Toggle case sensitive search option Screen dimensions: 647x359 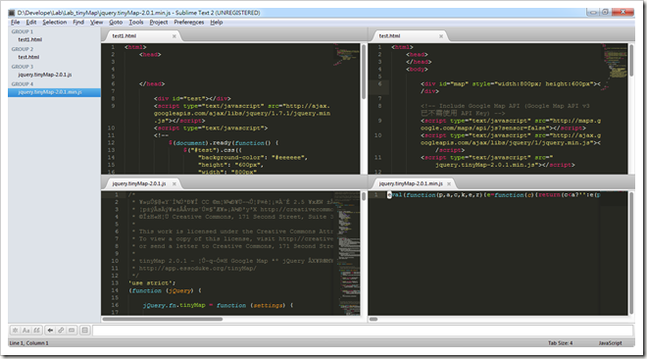26,331
